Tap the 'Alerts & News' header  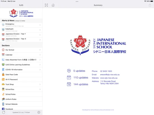tap(8, 21)
